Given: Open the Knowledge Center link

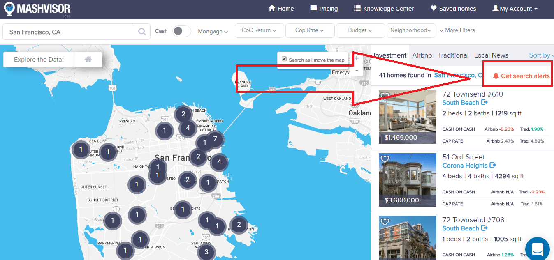Looking at the screenshot, I should [x=384, y=9].
